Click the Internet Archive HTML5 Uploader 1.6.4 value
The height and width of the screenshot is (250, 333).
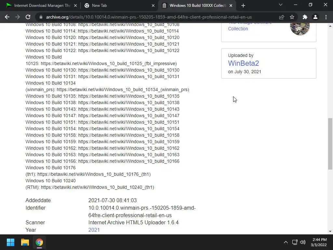click(133, 222)
